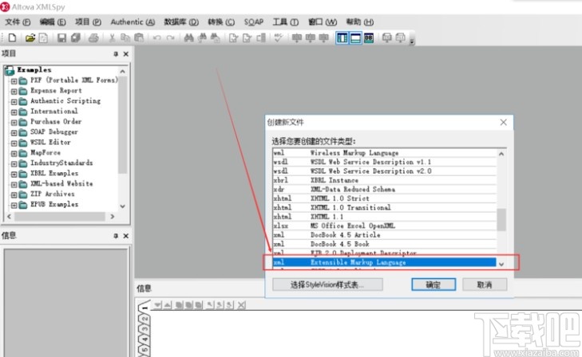This screenshot has width=582, height=357.
Task: Pin the 信息 panel
Action: [x=116, y=236]
